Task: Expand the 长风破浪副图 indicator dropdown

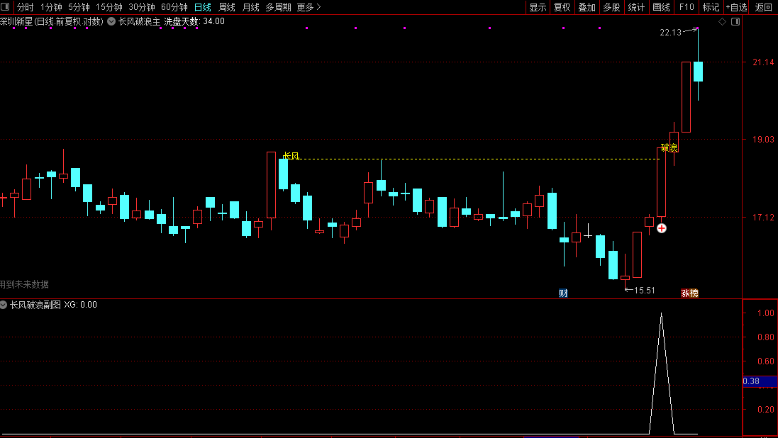Action: pyautogui.click(x=4, y=305)
